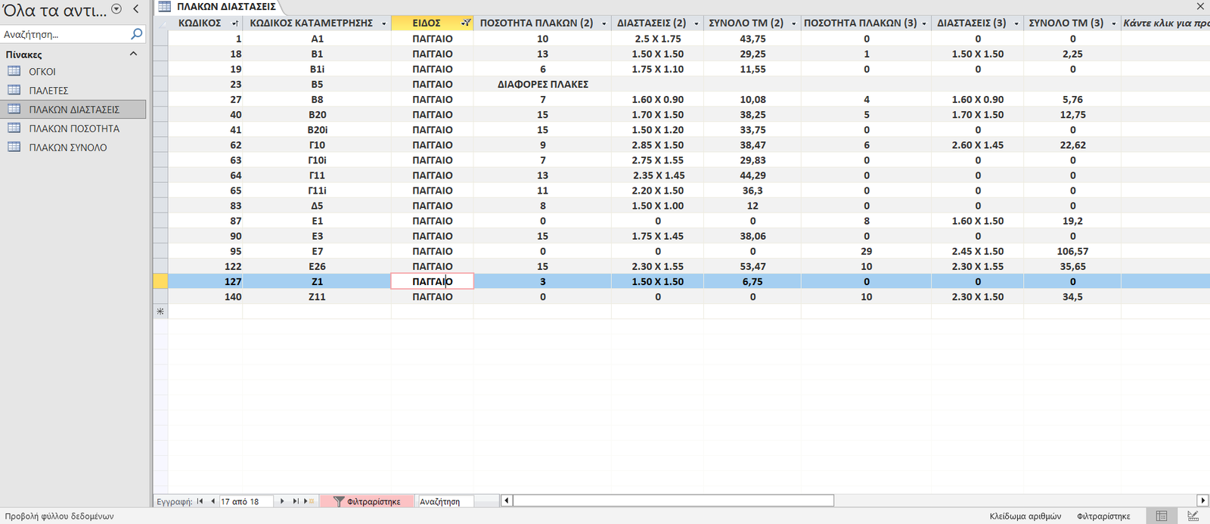This screenshot has height=524, width=1210.
Task: Click the select-all corner of the datasheet
Action: pos(160,23)
